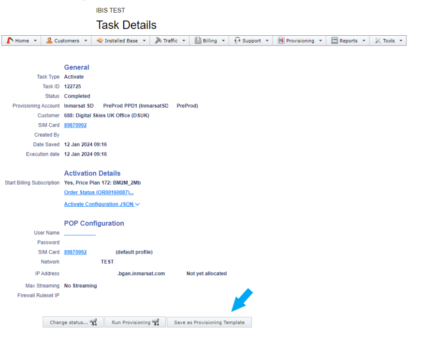Click the Provisioning menu icon
Screen dimensions: 423x341
coord(281,41)
